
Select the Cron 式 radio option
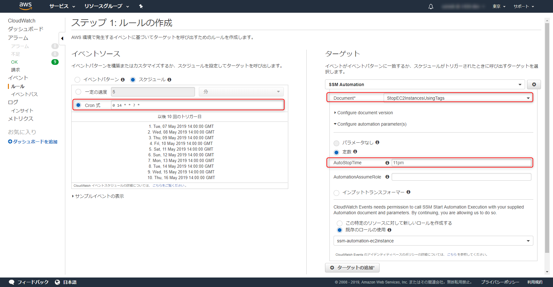point(78,105)
